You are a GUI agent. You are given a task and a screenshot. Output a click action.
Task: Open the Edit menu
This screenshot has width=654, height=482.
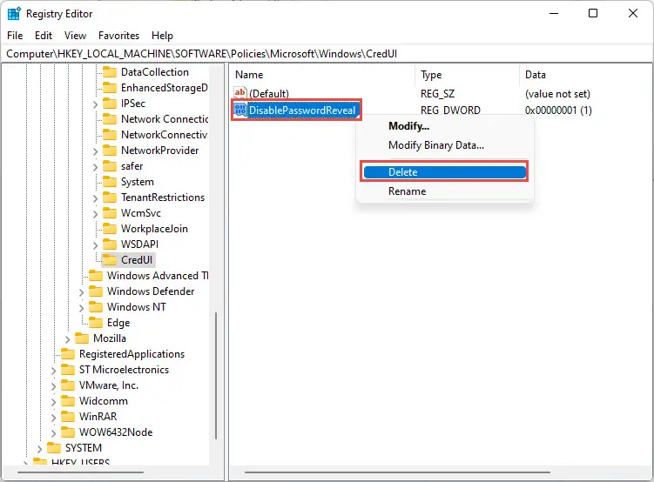44,36
